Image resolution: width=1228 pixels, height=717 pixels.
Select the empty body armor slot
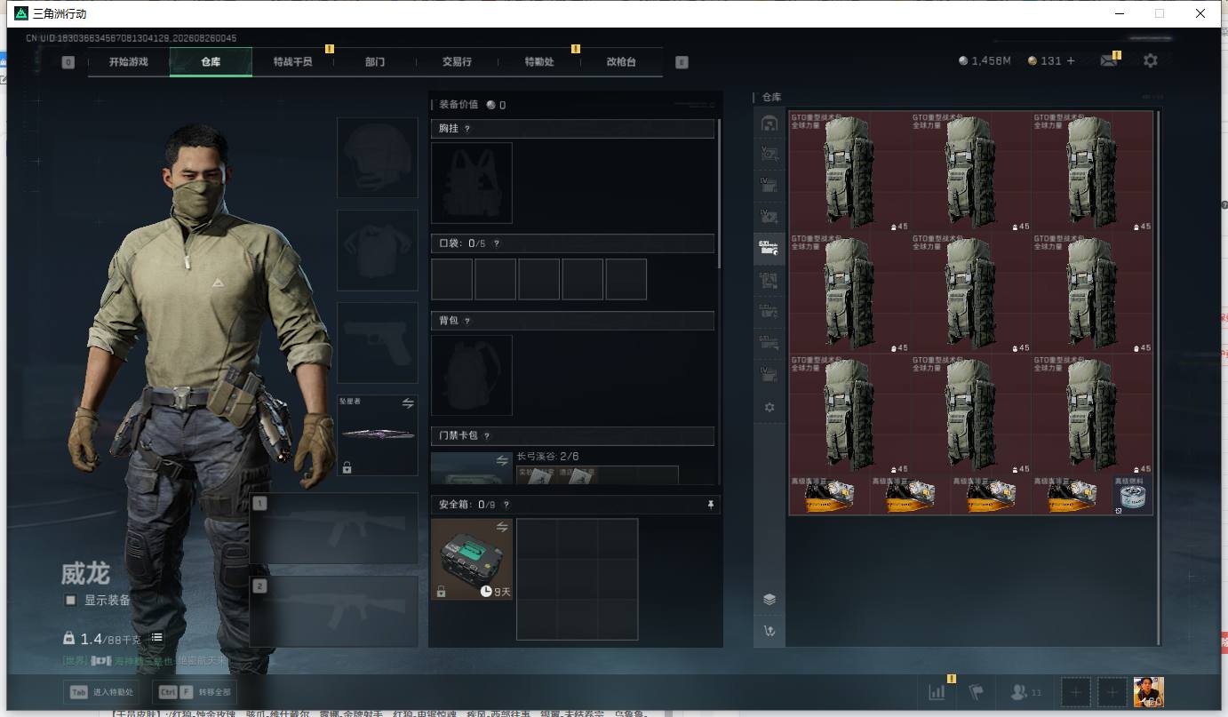(x=378, y=250)
